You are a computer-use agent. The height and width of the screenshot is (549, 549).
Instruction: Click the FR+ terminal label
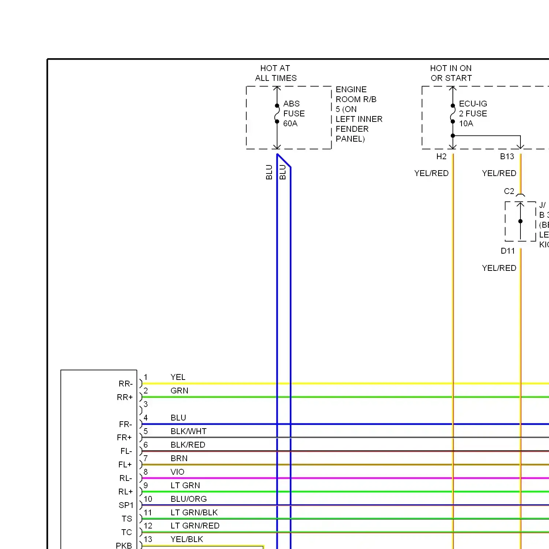tap(124, 438)
